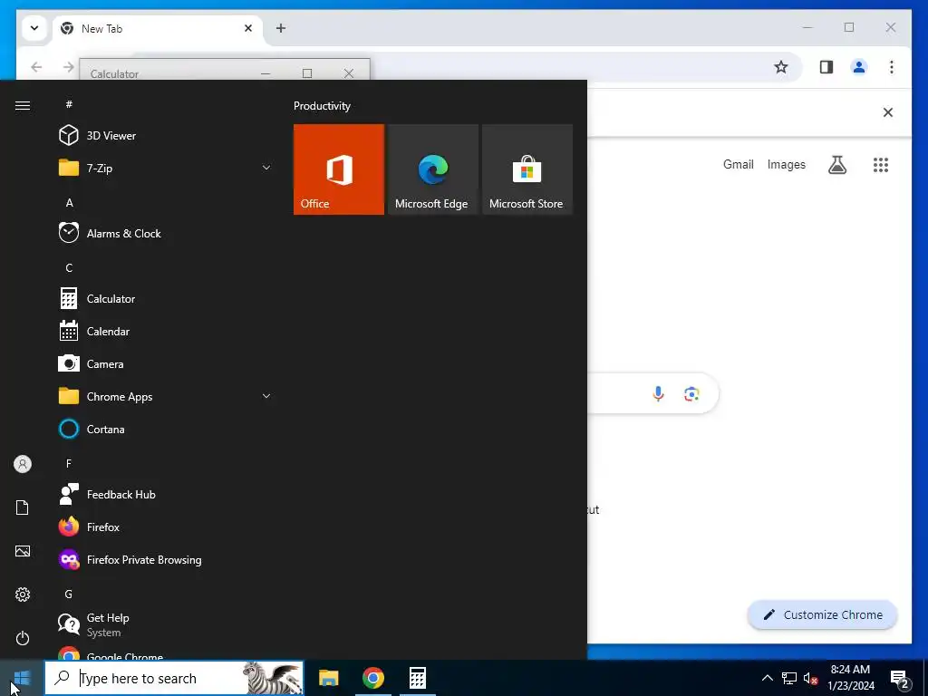Click the Customize Chrome button
Viewport: 928px width, 696px height.
click(823, 615)
